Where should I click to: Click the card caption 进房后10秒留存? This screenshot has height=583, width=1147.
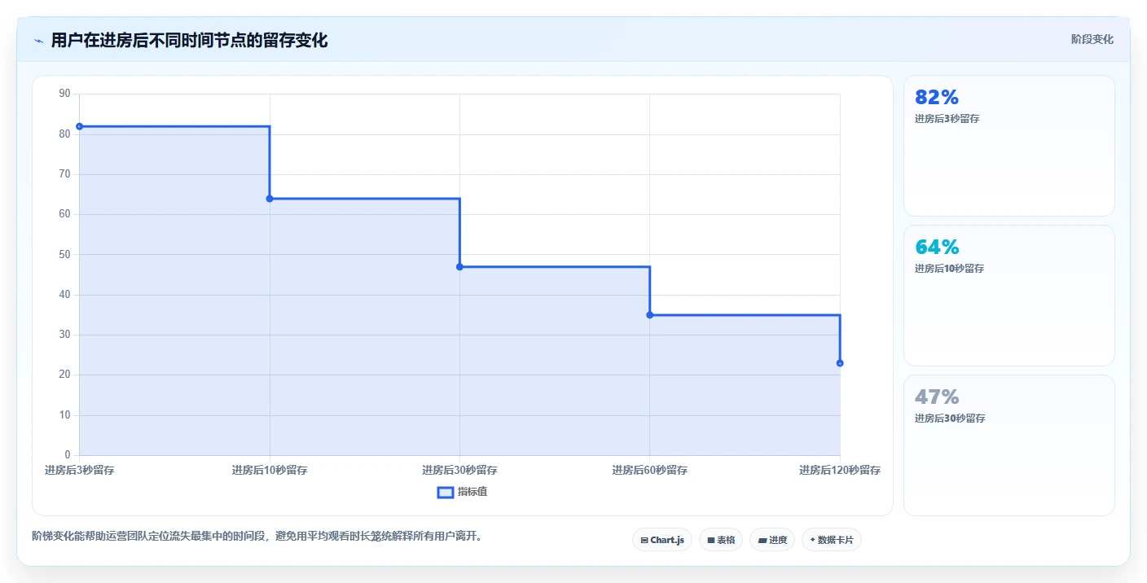coord(949,269)
